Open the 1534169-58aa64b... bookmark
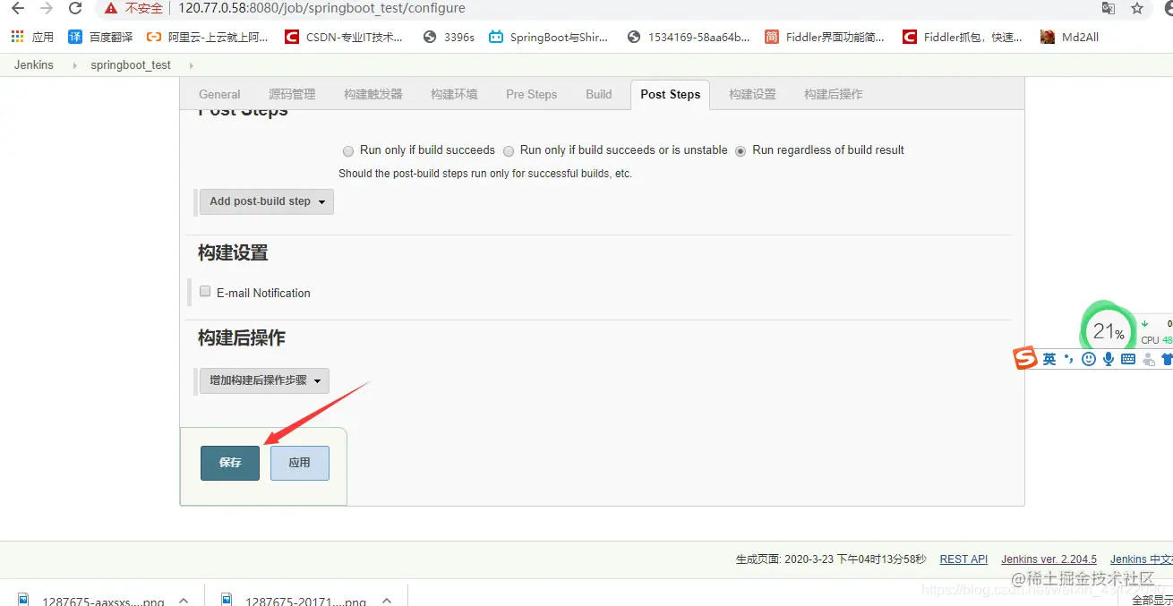Image resolution: width=1173 pixels, height=606 pixels. coord(689,37)
